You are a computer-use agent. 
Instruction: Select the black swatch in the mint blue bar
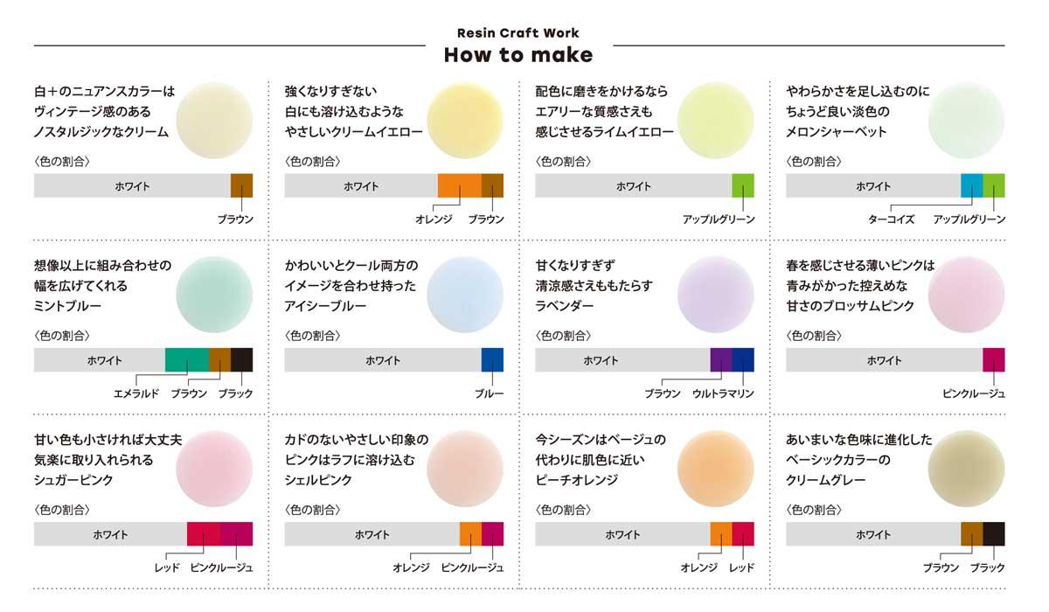(x=242, y=360)
